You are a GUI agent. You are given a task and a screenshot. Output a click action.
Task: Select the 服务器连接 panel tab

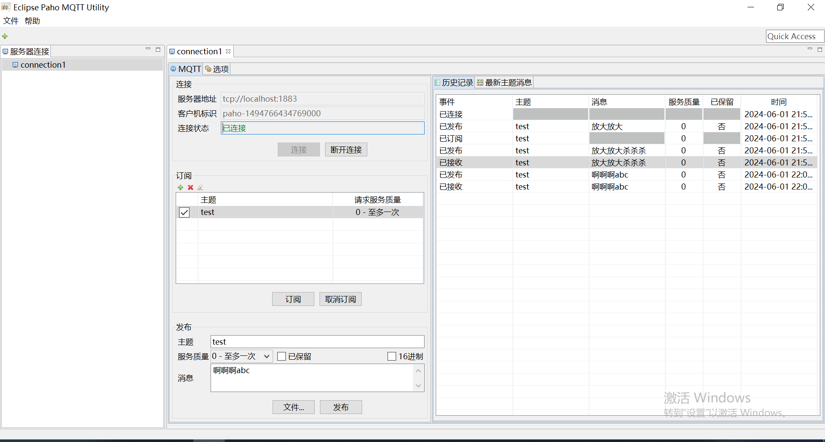tap(26, 52)
